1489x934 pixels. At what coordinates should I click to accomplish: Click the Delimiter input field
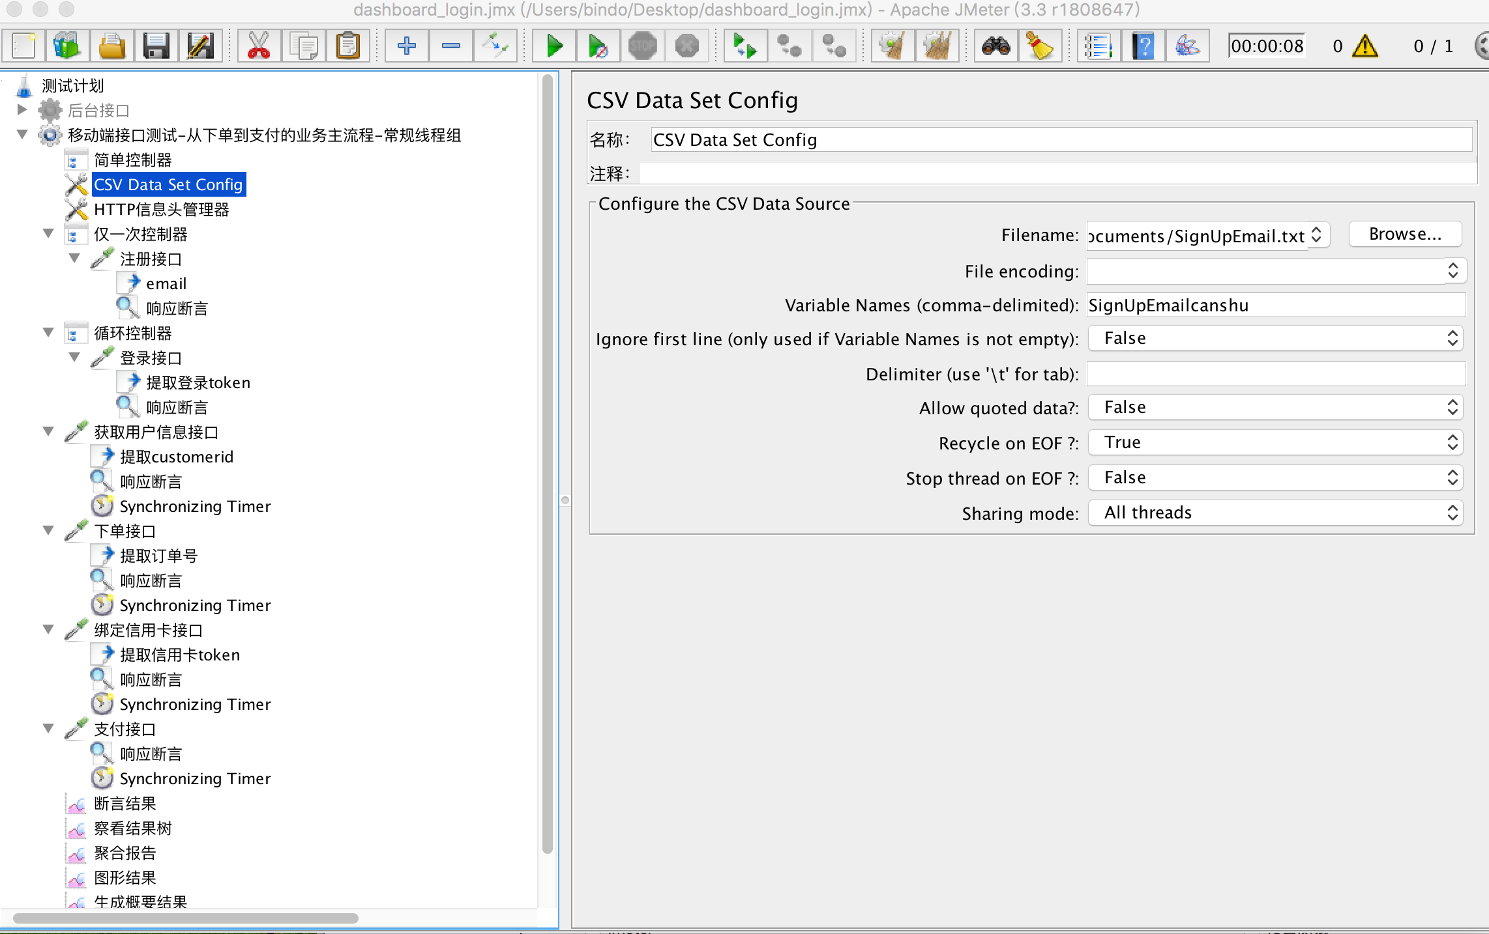click(1276, 374)
